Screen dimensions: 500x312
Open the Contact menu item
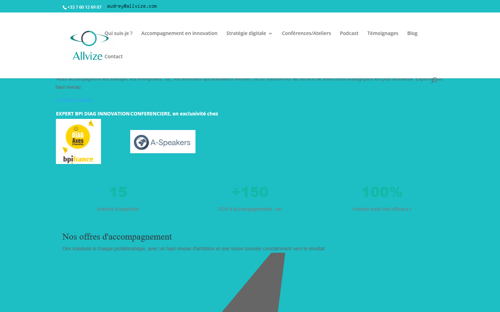click(x=114, y=57)
